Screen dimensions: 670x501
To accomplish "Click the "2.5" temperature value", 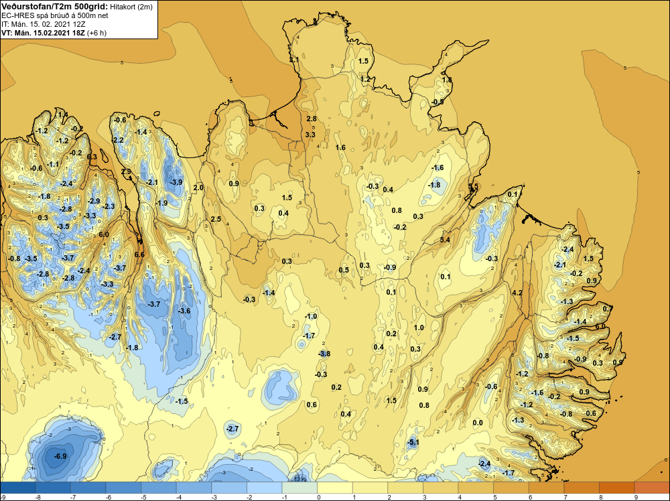I will click(x=216, y=219).
